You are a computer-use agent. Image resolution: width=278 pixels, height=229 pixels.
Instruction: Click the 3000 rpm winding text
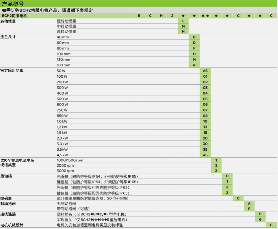pyautogui.click(x=65, y=171)
